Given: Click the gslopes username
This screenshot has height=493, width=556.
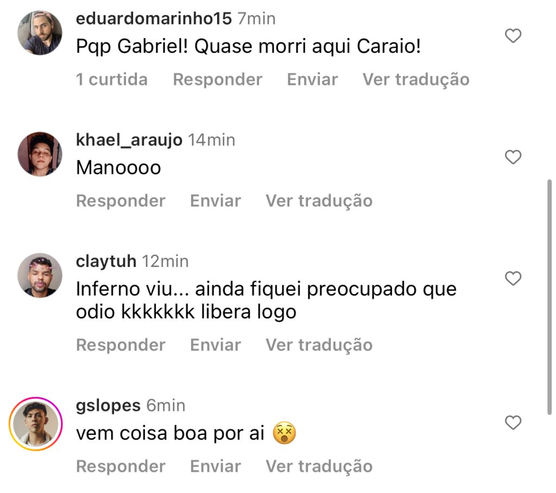Looking at the screenshot, I should coord(108,405).
